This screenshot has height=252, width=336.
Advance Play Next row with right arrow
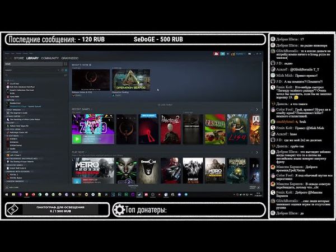coord(257,152)
